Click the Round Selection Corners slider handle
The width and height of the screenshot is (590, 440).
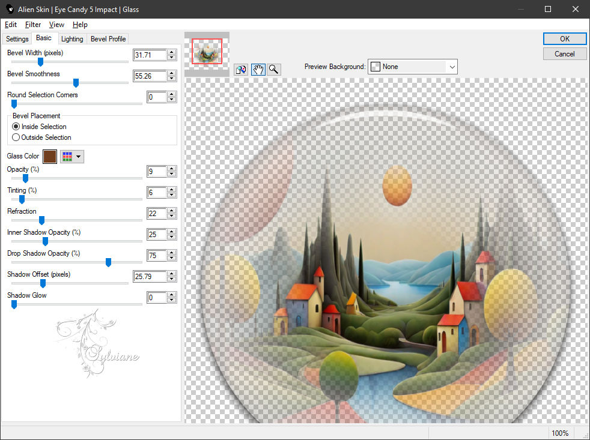(14, 104)
